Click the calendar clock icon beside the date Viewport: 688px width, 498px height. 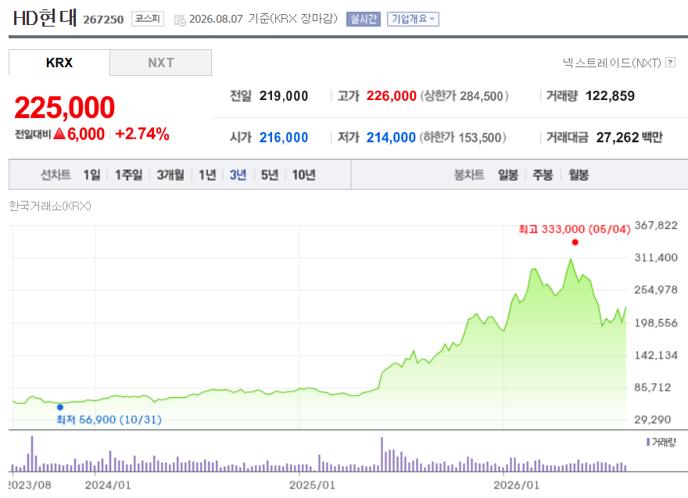click(x=180, y=20)
